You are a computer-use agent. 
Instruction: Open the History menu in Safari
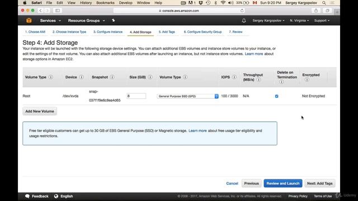pos(86,3)
